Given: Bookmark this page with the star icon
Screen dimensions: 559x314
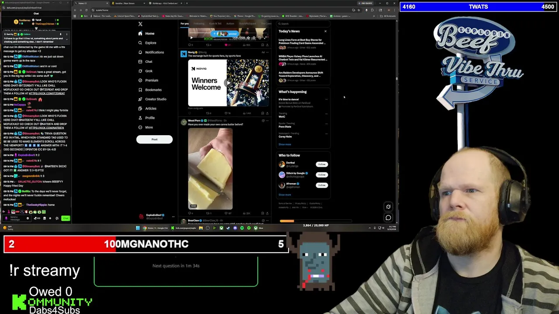Looking at the screenshot, I should pyautogui.click(x=359, y=10).
